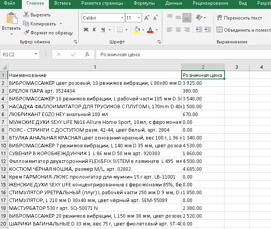This screenshot has width=271, height=229.
Task: Click Select All triangle corner of sheet
Action: pos(4,67)
